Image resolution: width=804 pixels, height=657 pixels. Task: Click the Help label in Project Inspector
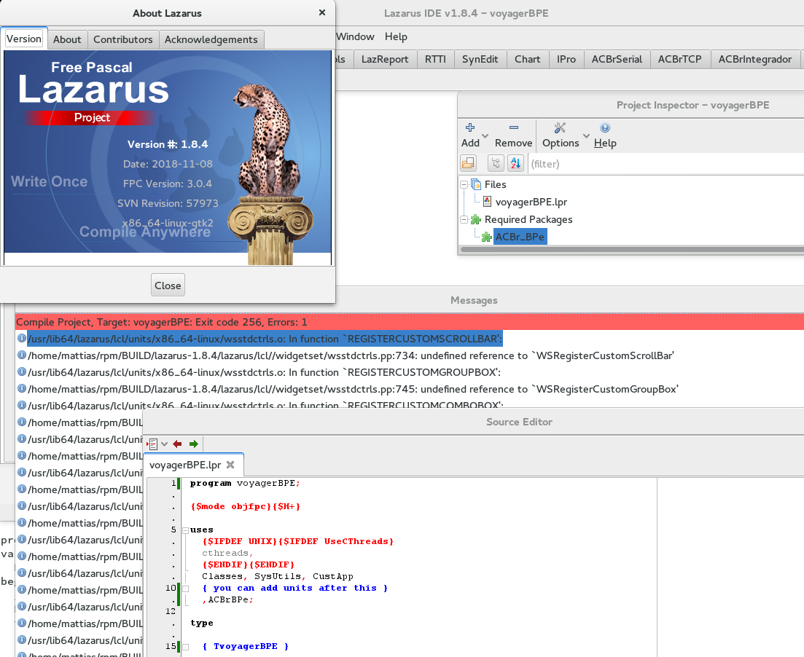(x=605, y=143)
